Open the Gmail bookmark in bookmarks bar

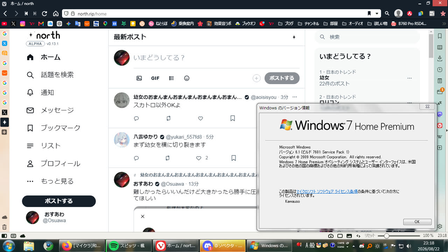[41, 24]
